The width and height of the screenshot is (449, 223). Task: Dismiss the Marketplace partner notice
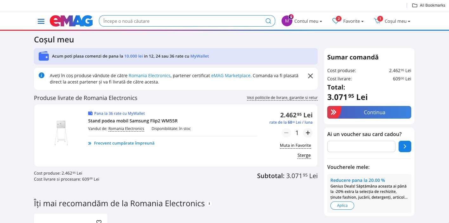click(x=310, y=76)
